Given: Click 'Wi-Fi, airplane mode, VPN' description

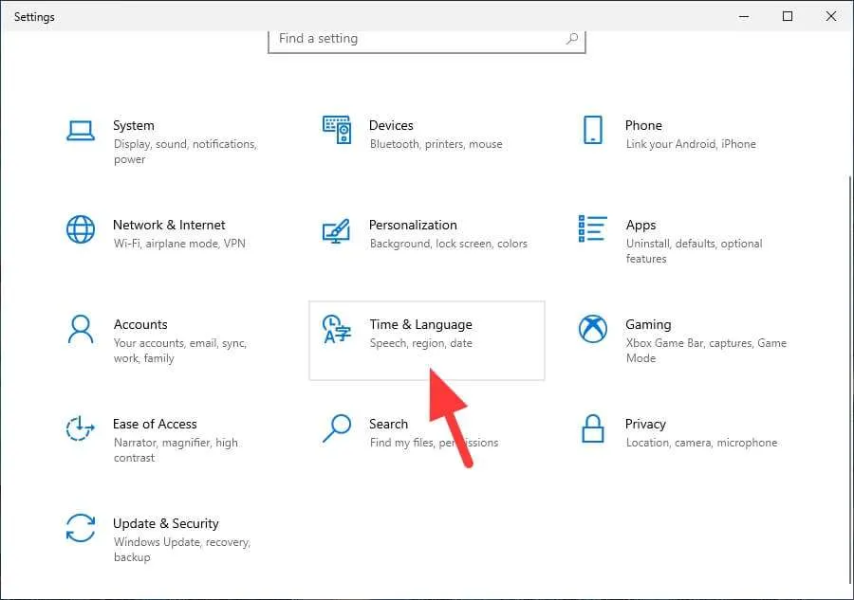Looking at the screenshot, I should pyautogui.click(x=179, y=244).
